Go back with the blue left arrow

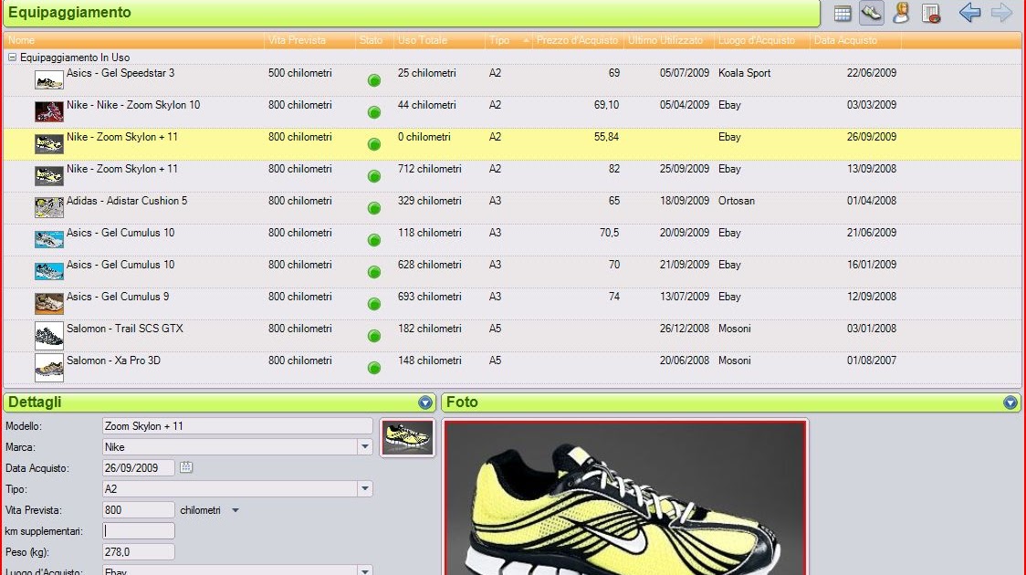[x=969, y=13]
